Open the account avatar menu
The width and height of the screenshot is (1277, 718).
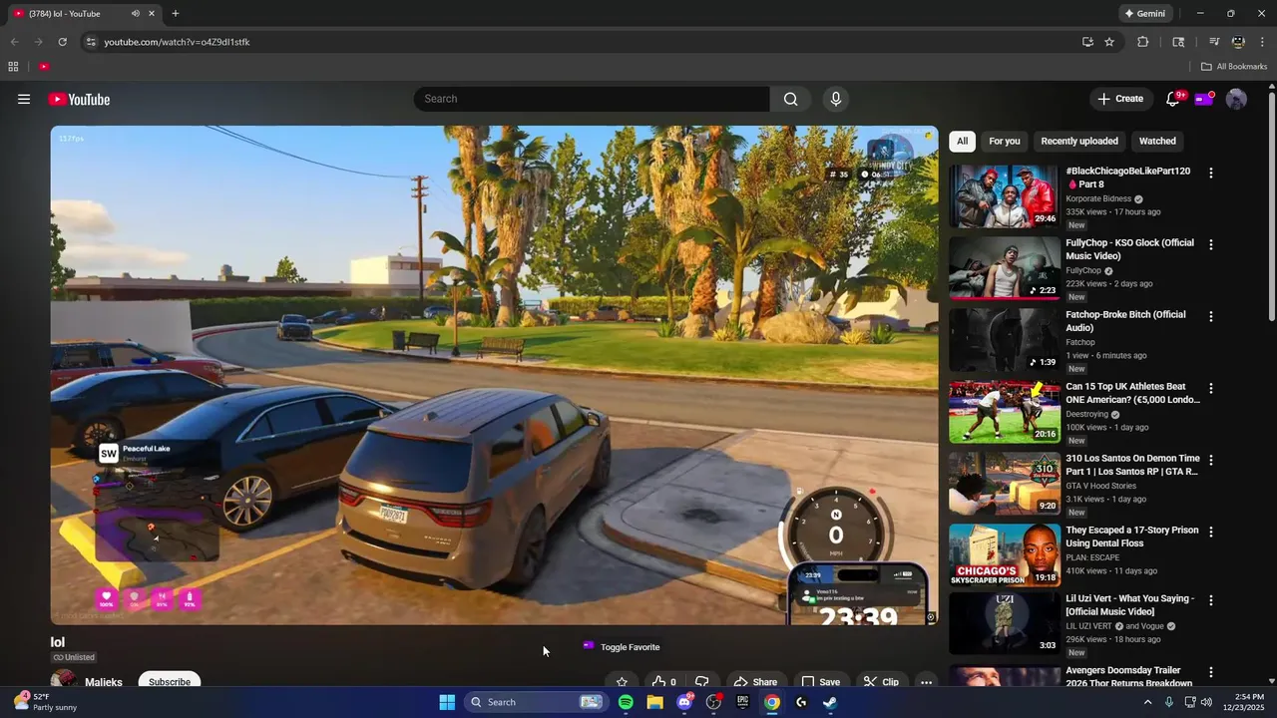(1236, 99)
